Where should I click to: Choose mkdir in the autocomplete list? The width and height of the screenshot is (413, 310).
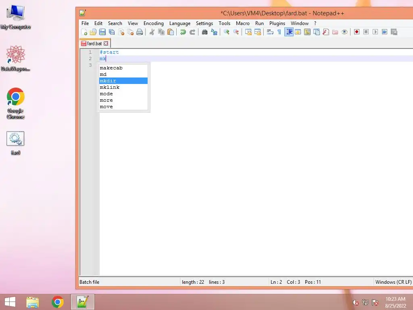[x=123, y=81]
